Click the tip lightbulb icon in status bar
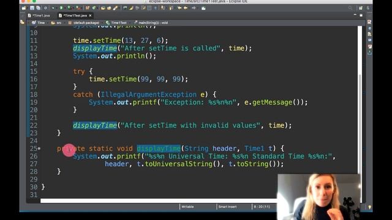 (369, 207)
